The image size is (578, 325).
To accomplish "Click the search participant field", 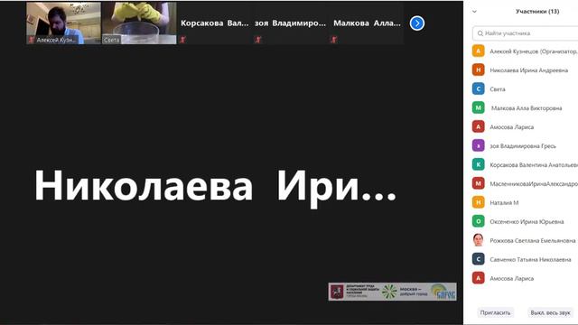I will [x=526, y=33].
